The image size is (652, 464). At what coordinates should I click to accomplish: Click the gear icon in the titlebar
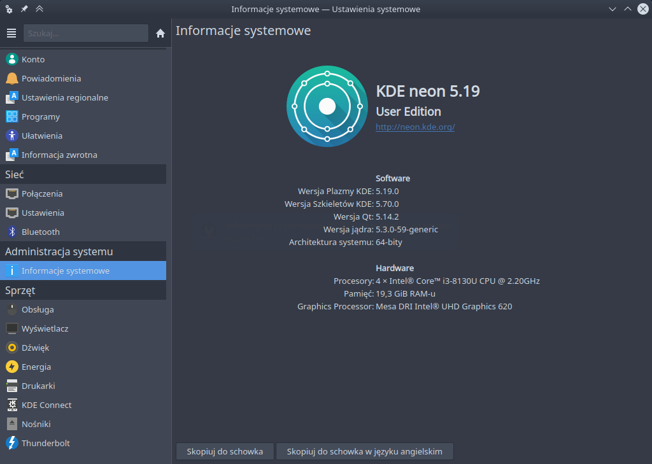8,9
